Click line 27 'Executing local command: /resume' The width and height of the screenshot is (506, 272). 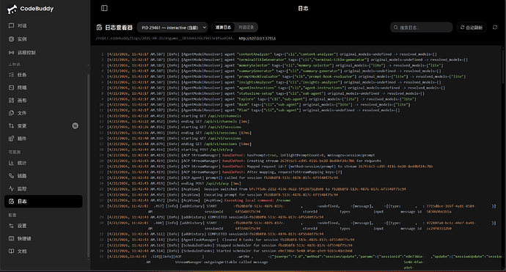coord(199,200)
